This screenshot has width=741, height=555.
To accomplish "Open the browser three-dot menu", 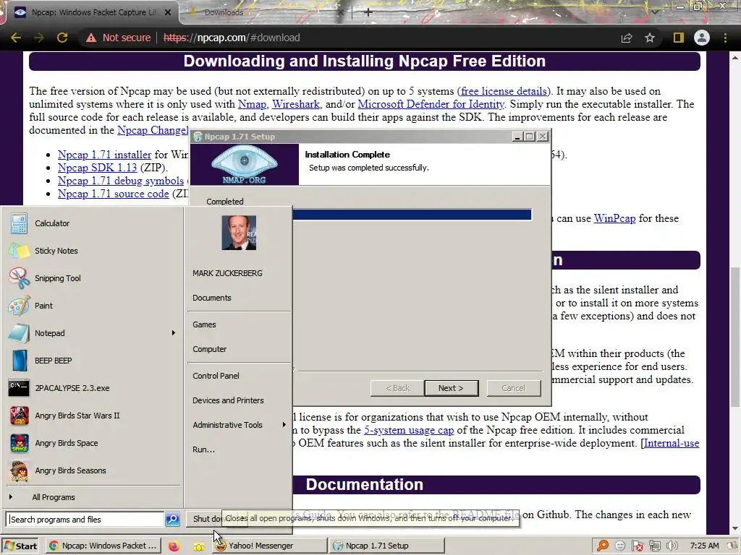I will [725, 38].
